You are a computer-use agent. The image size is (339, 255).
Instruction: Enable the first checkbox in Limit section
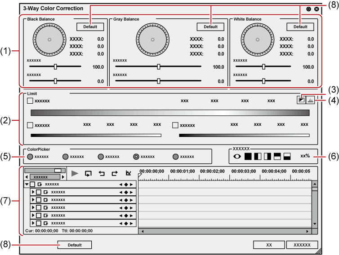pyautogui.click(x=30, y=101)
